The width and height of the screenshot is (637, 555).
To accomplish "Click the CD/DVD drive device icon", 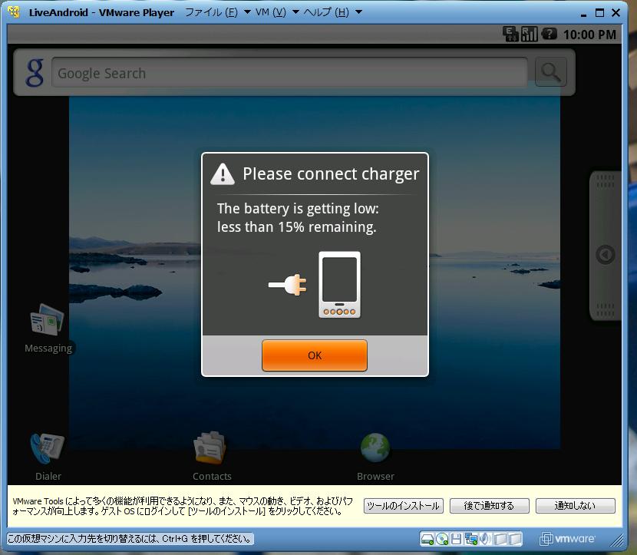I will coord(442,539).
